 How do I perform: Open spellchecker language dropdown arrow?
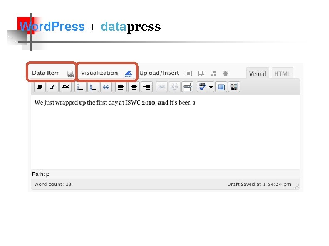211,87
